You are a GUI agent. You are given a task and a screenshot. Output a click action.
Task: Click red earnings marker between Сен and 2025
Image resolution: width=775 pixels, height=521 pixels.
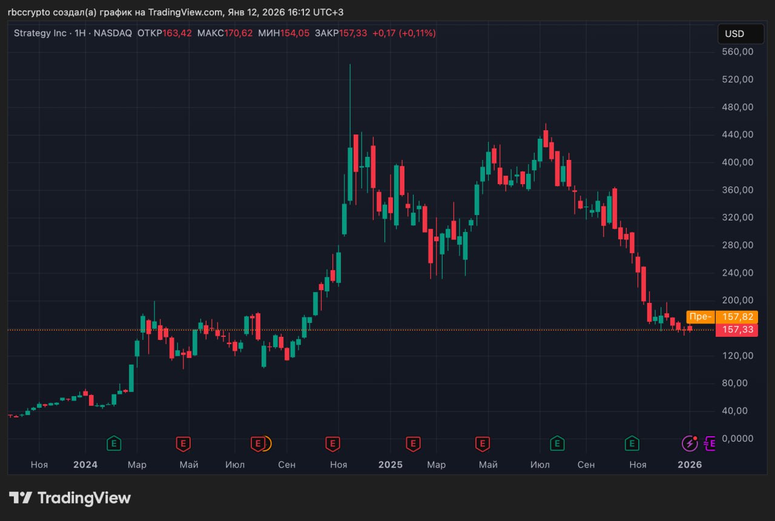(332, 443)
